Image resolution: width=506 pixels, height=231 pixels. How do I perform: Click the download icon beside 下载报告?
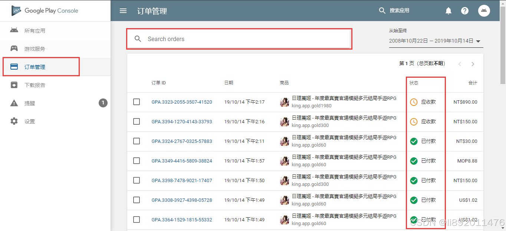point(14,85)
